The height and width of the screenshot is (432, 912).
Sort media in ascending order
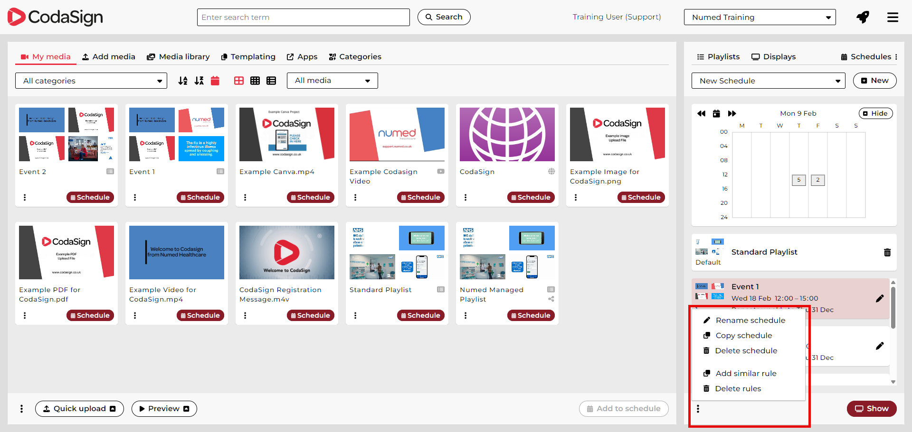click(183, 81)
